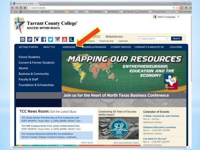This screenshot has width=200, height=150.
Task: Click the zoom magnifier icon in address bar
Action: [174, 8]
